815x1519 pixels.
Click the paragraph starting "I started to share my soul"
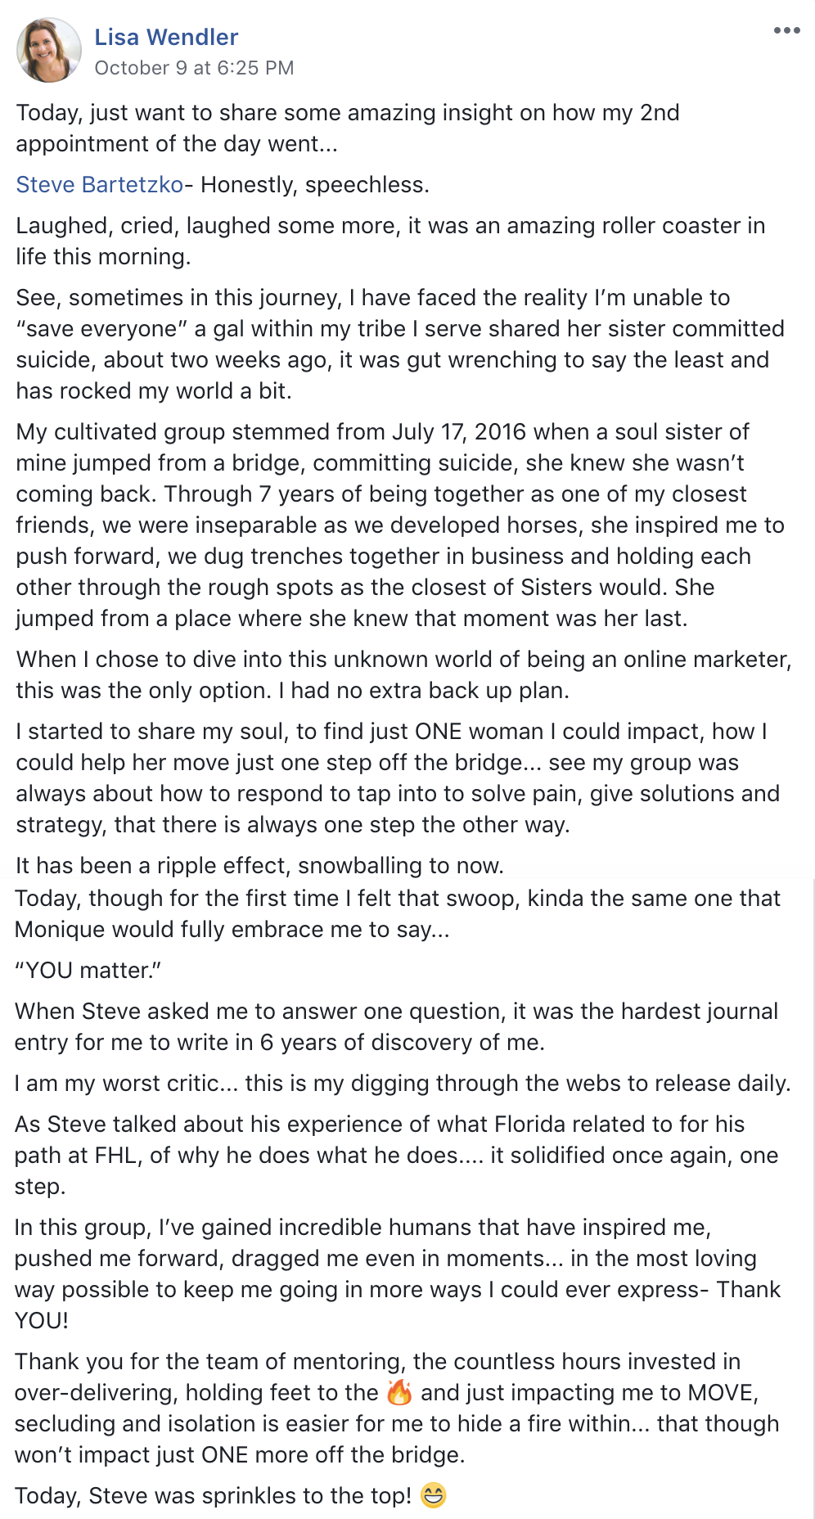pyautogui.click(x=398, y=778)
